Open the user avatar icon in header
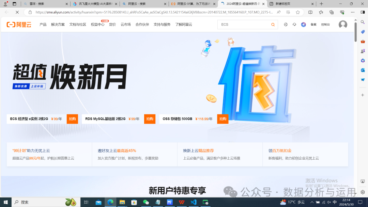The image size is (368, 207). (x=343, y=25)
